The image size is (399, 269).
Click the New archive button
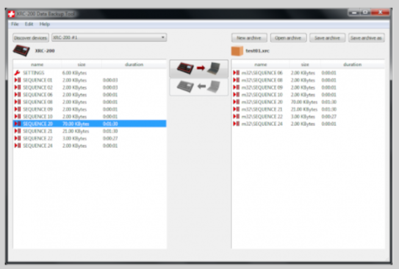249,38
